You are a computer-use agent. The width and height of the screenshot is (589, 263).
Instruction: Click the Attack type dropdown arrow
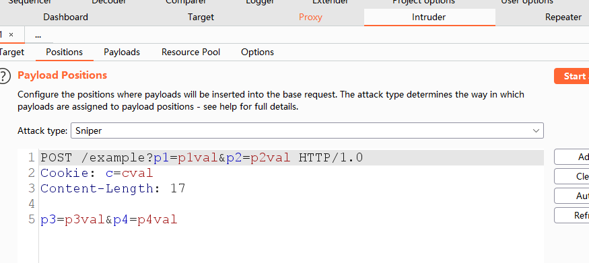click(536, 130)
